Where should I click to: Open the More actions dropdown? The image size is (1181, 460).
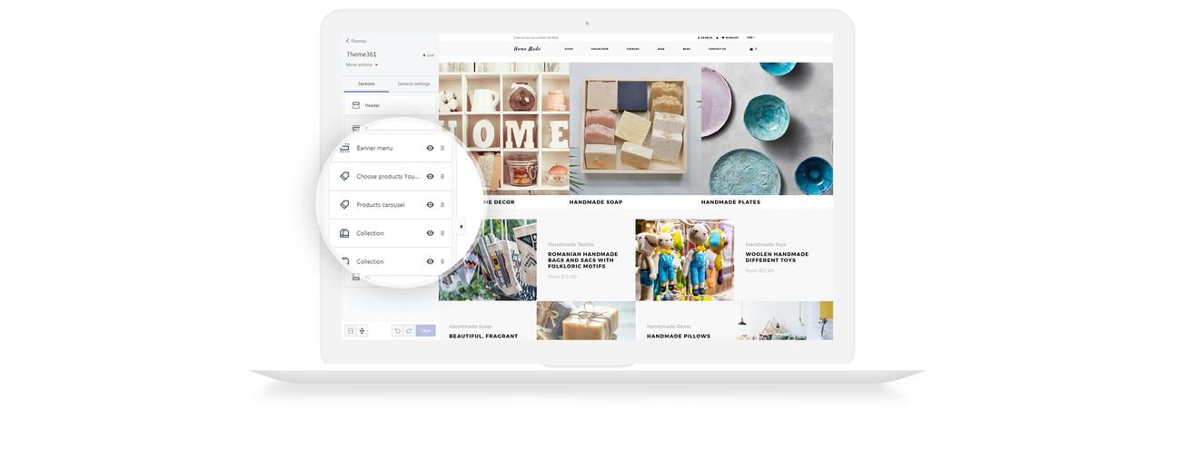coord(362,64)
